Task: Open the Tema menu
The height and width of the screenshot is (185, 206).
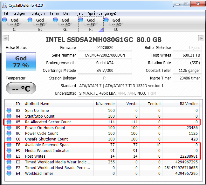Action: pyautogui.click(x=54, y=13)
